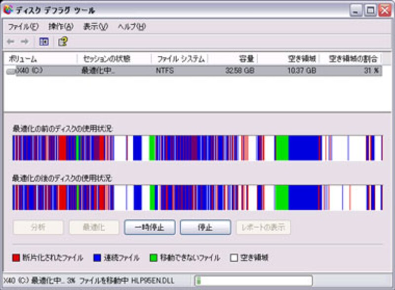Maximize the Disk Defragmenter window
This screenshot has height=290, width=395.
371,10
